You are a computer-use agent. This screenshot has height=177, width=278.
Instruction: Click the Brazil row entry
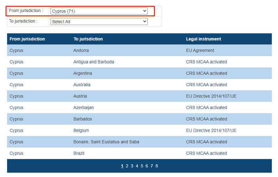coord(79,153)
